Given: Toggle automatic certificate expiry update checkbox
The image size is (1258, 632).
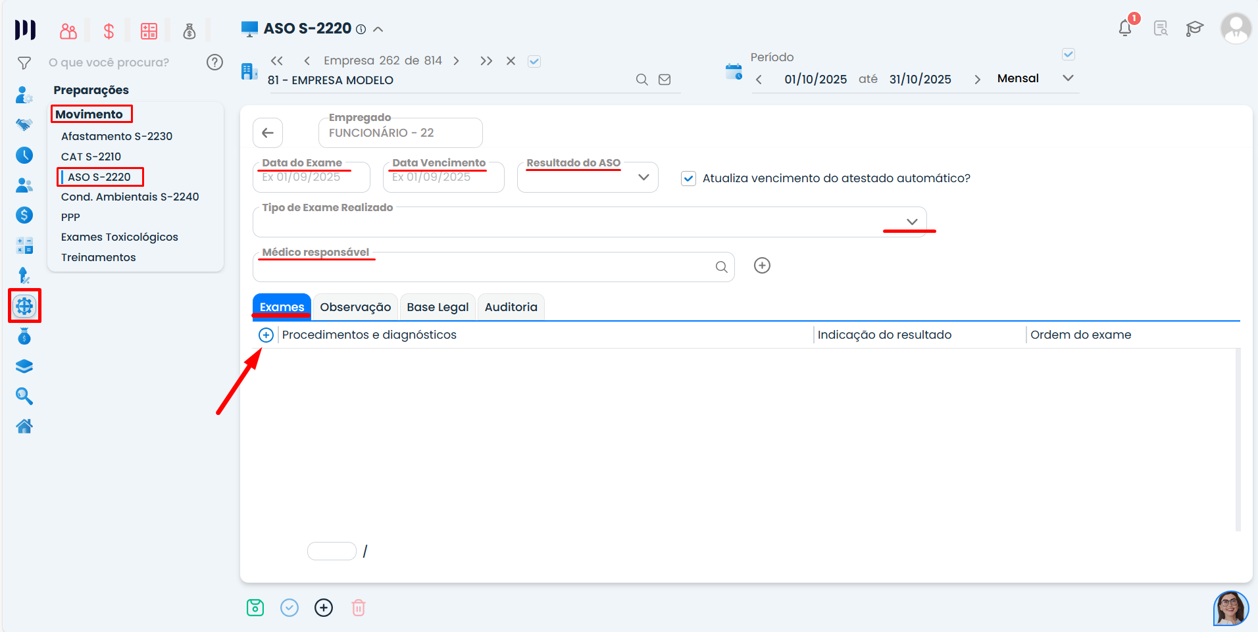Looking at the screenshot, I should (x=688, y=178).
